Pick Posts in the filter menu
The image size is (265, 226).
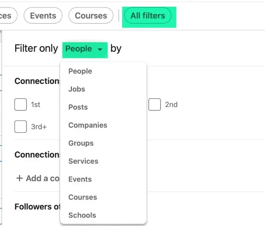[x=78, y=107]
